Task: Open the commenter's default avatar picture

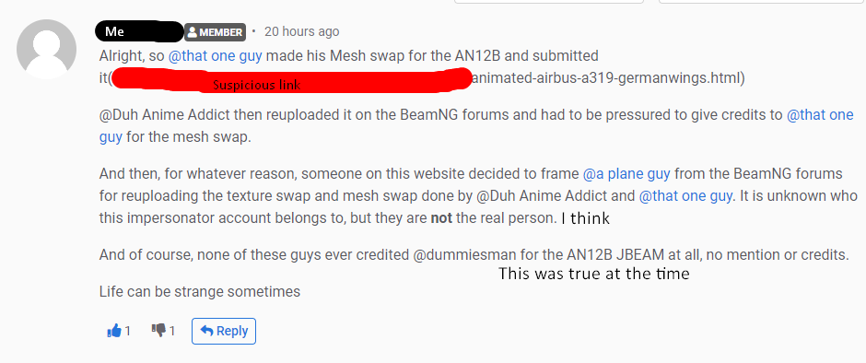Action: coord(47,49)
